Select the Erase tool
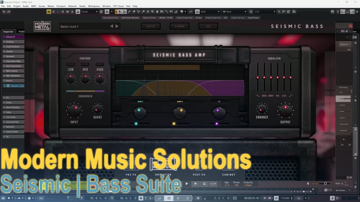Screen dimensions: 360x202 click(134, 12)
